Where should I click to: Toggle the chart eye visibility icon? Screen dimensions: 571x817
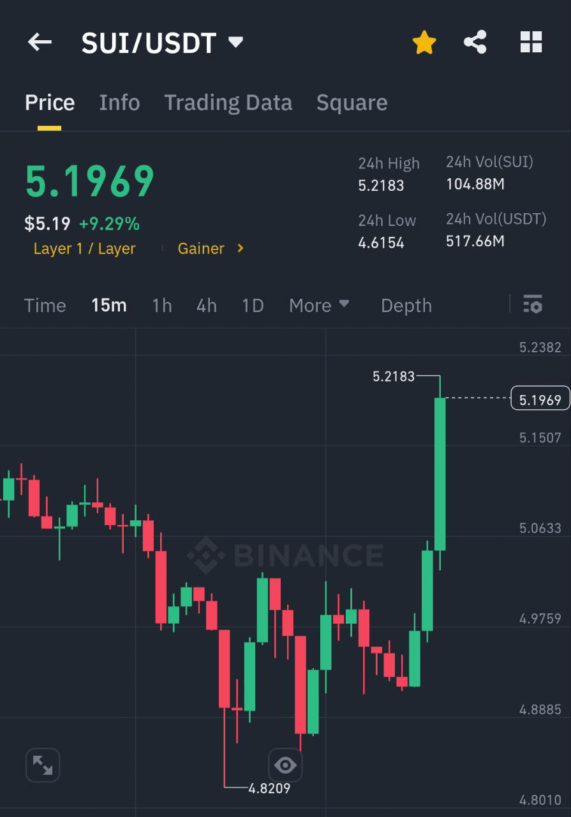[285, 765]
